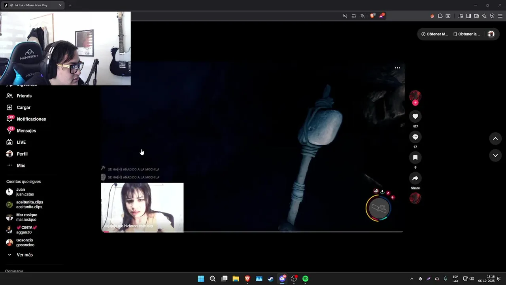Open juan.catas followed account

coord(25,192)
